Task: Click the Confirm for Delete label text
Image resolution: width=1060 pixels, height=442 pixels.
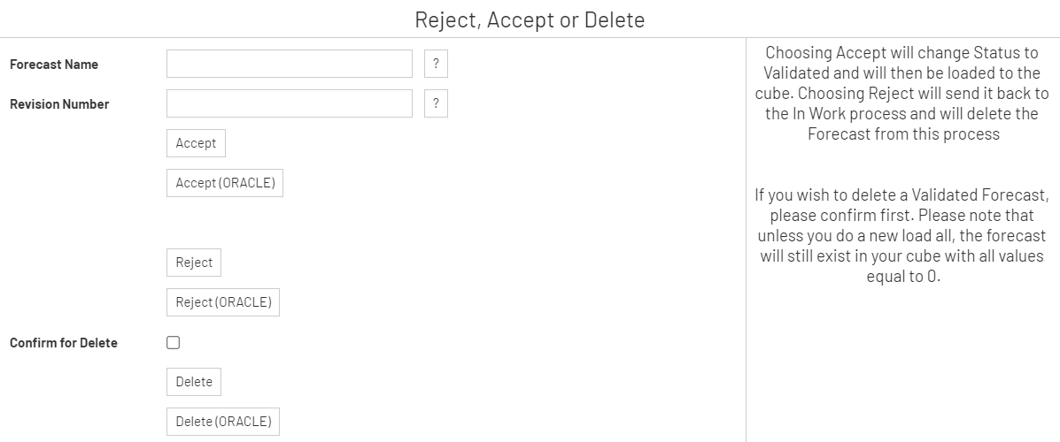Action: (64, 343)
